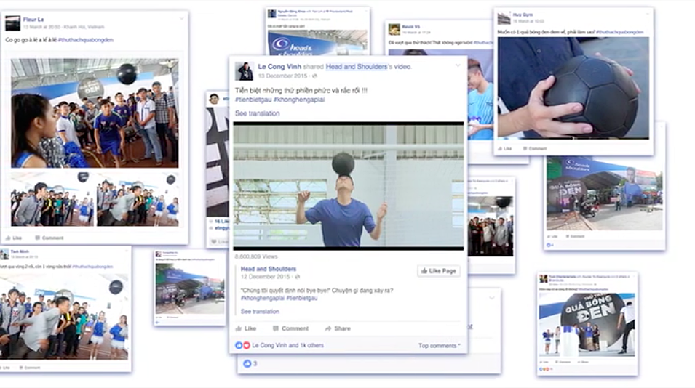Viewport: 695px width, 388px height.
Task: Open Huy Gym's black ball photo
Action: click(x=573, y=88)
